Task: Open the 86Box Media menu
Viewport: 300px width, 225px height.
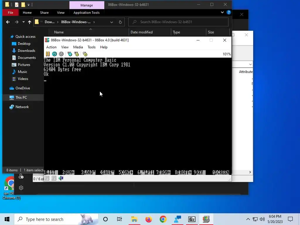Action: tap(78, 47)
